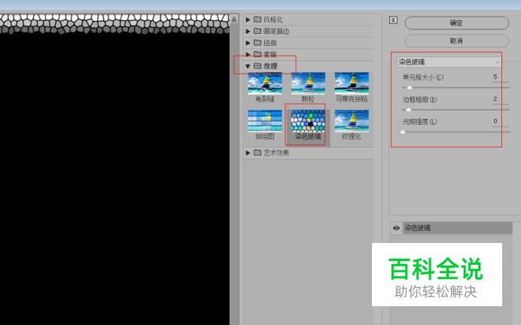This screenshot has width=521, height=325.
Task: Expand the 艺术效果 folder triangle
Action: (x=248, y=153)
